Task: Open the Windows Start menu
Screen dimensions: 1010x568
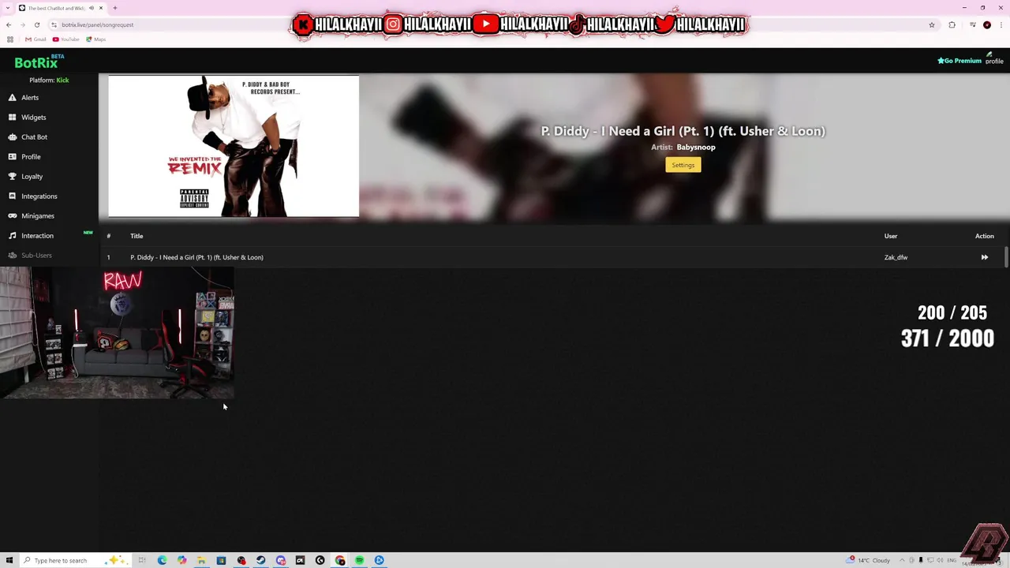Action: (9, 560)
